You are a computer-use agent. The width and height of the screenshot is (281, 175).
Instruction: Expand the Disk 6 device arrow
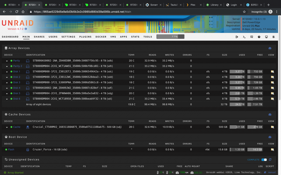click(7, 99)
